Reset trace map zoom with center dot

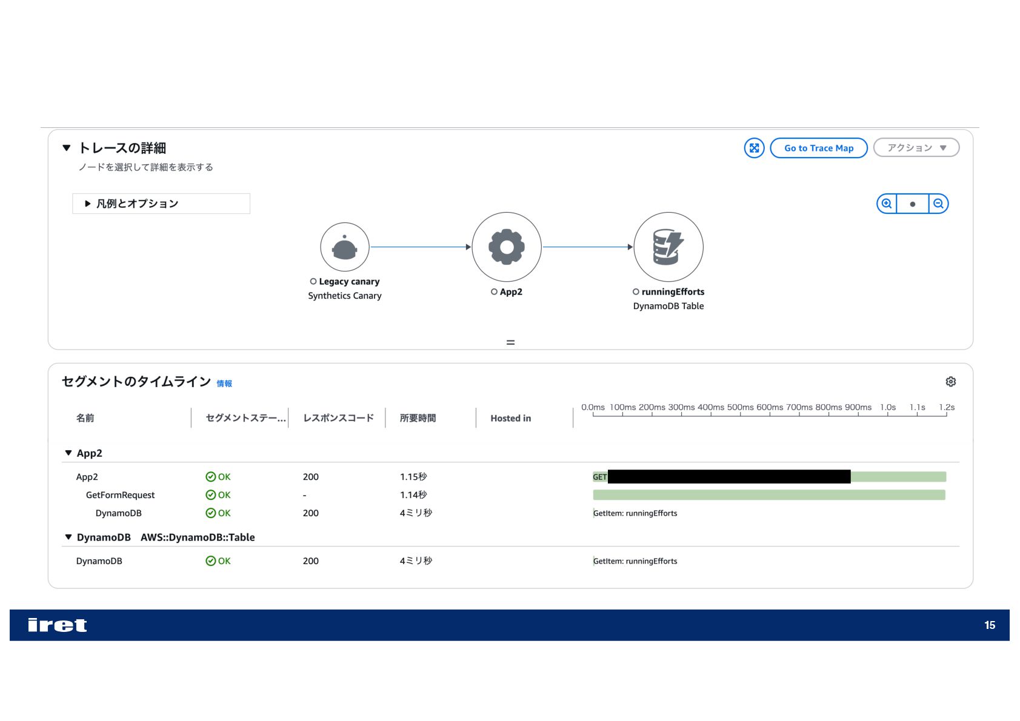pos(912,204)
